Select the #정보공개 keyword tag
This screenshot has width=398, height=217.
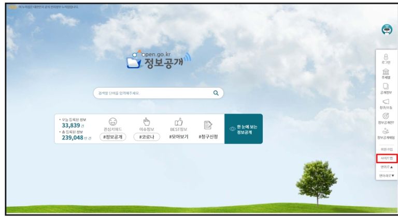[x=112, y=137]
